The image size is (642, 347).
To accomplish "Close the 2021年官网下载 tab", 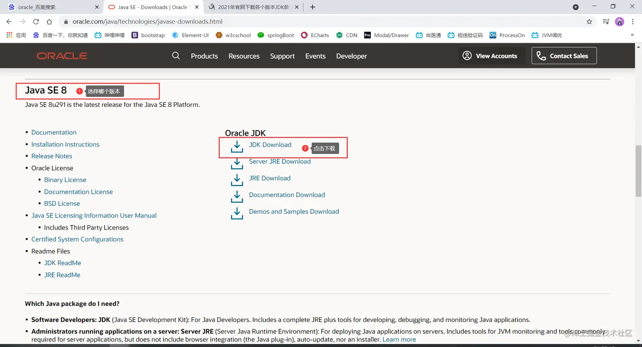I will pyautogui.click(x=297, y=7).
